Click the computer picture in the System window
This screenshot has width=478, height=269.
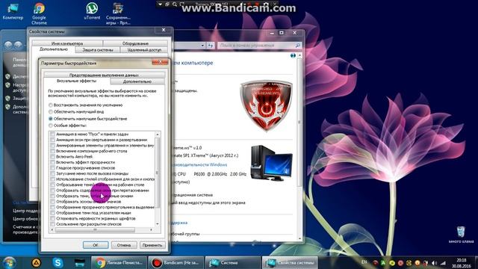coord(271,163)
